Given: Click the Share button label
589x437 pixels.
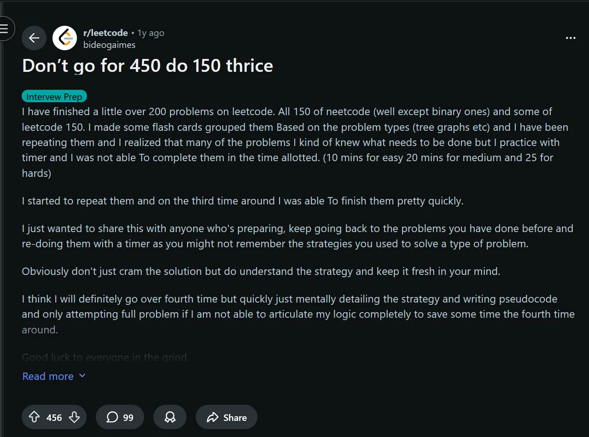Looking at the screenshot, I should (x=235, y=418).
